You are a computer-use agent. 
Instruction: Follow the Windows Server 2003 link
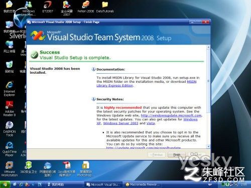coord(120,123)
